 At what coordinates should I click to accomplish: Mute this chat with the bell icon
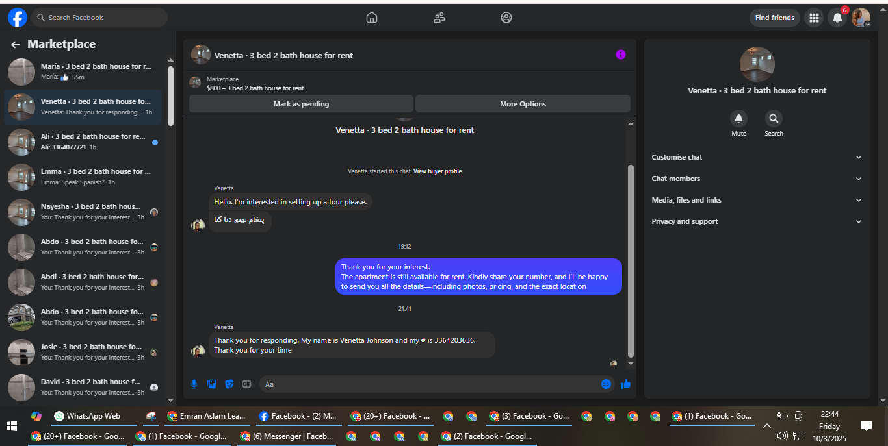[738, 119]
